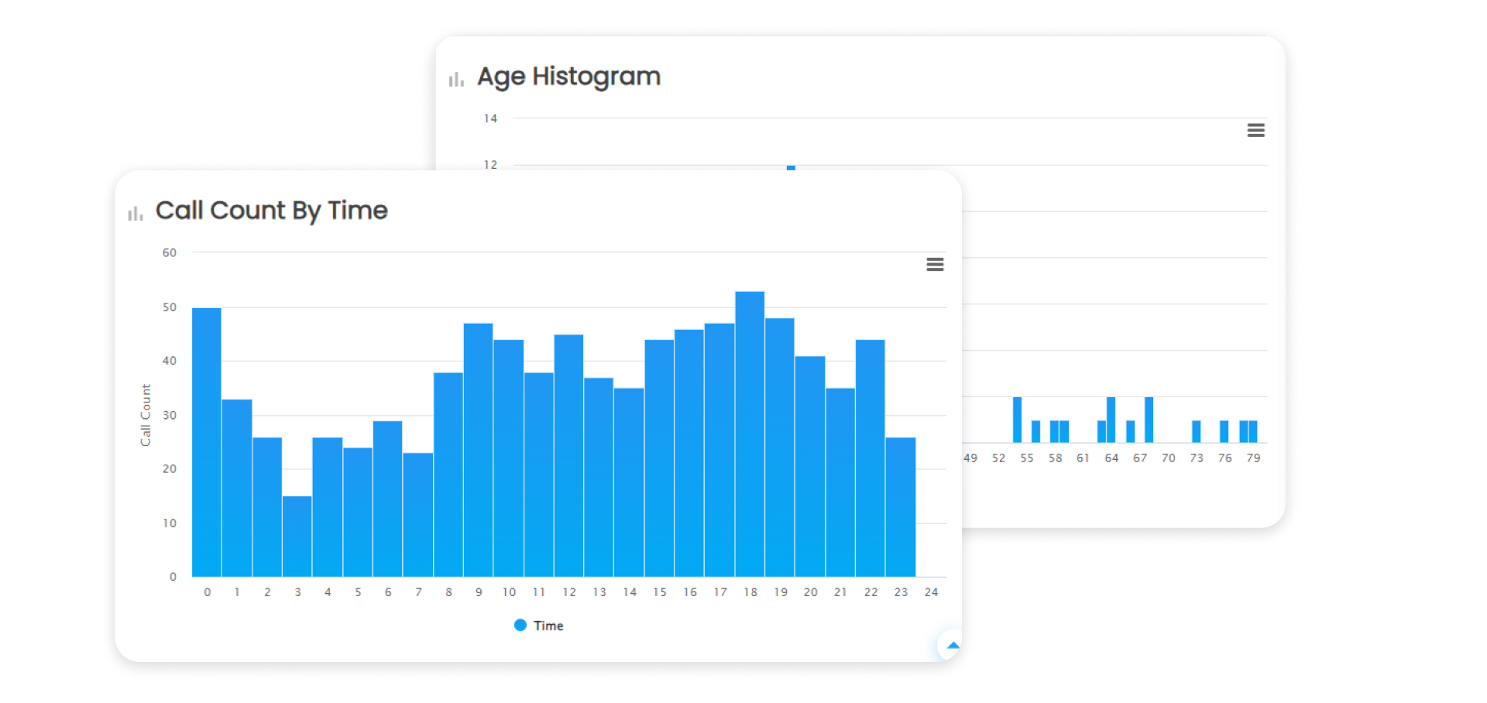Click the Age Histogram title text
The image size is (1487, 703).
568,77
